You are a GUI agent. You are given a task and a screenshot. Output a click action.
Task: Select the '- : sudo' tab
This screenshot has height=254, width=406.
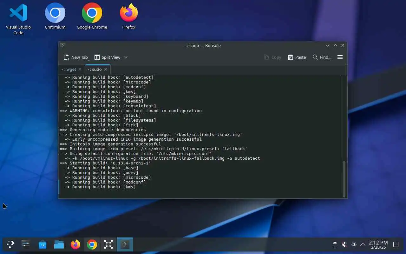pos(95,69)
